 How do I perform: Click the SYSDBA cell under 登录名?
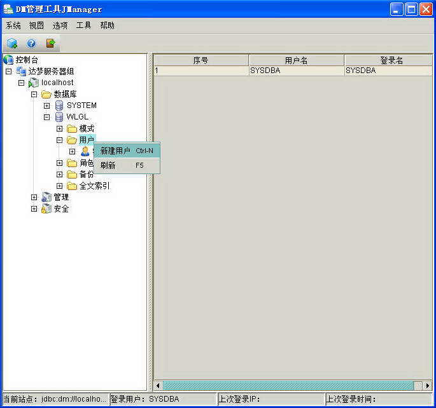[x=389, y=71]
